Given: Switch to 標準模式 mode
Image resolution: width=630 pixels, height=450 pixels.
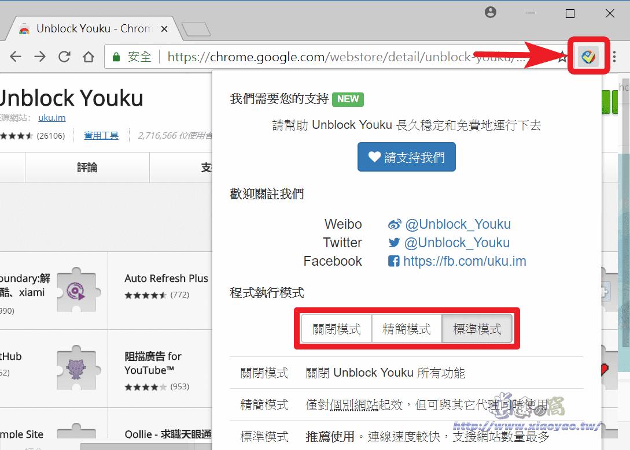Looking at the screenshot, I should [x=477, y=329].
